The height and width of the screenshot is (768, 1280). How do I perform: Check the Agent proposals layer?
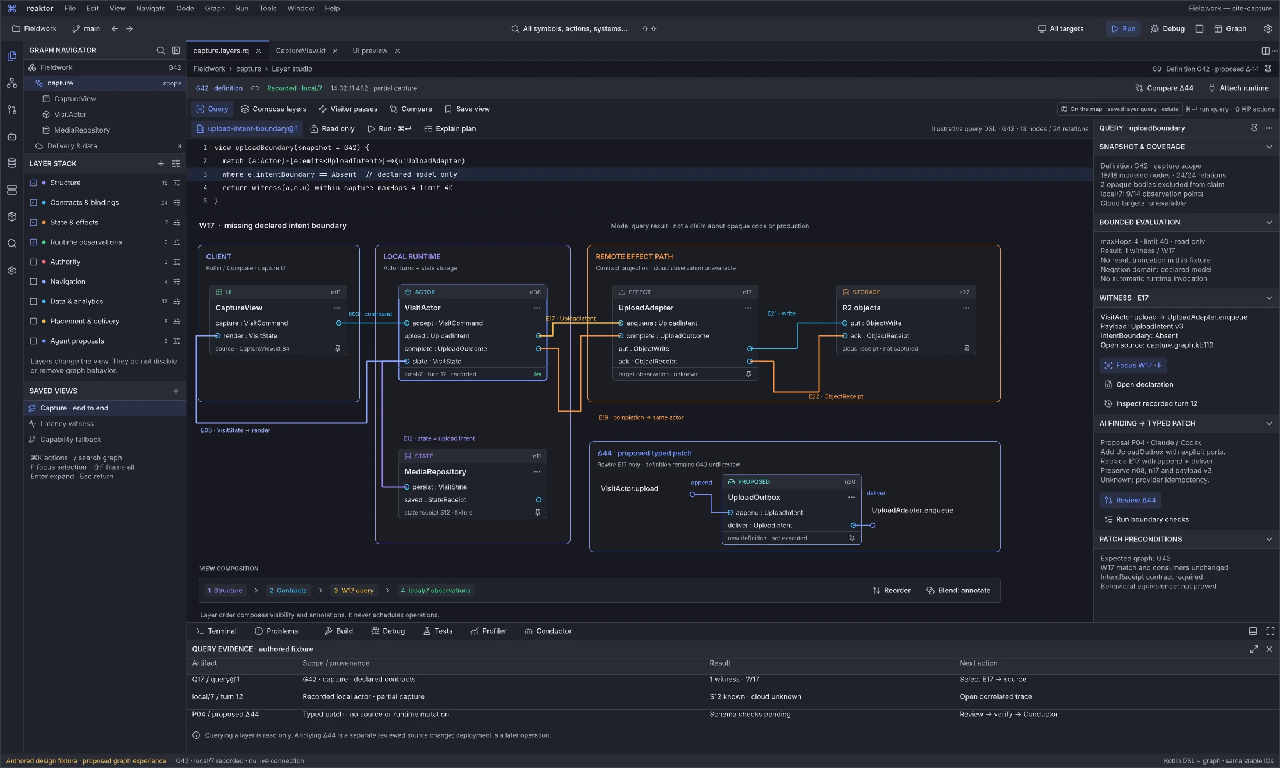tap(33, 341)
